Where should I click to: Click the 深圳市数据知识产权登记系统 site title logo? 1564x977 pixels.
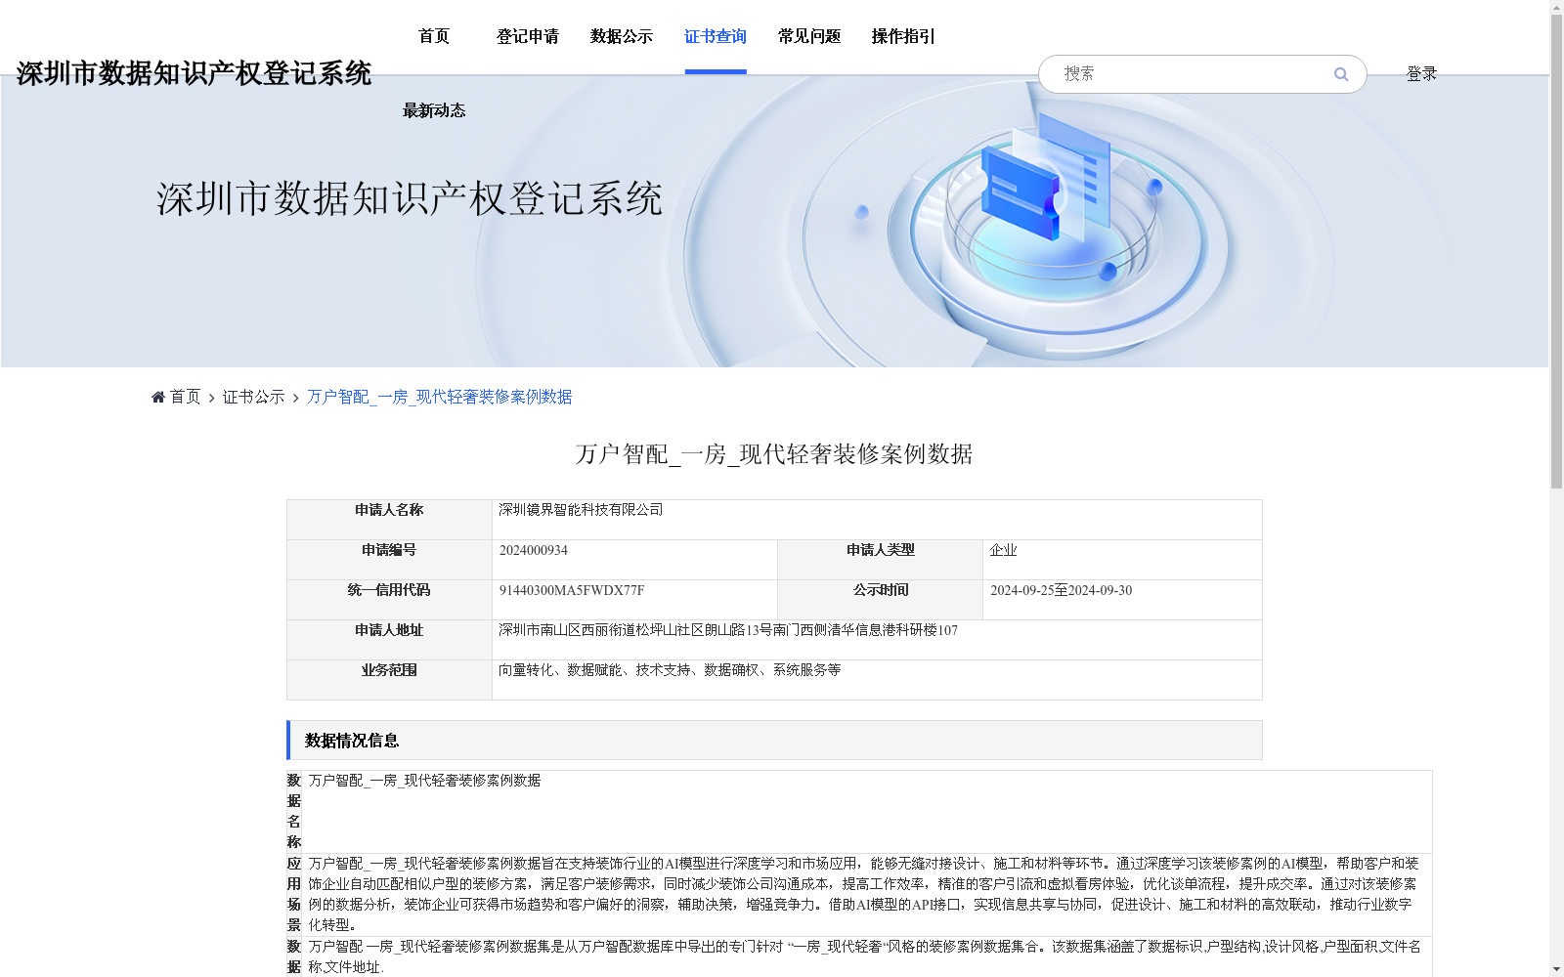194,73
